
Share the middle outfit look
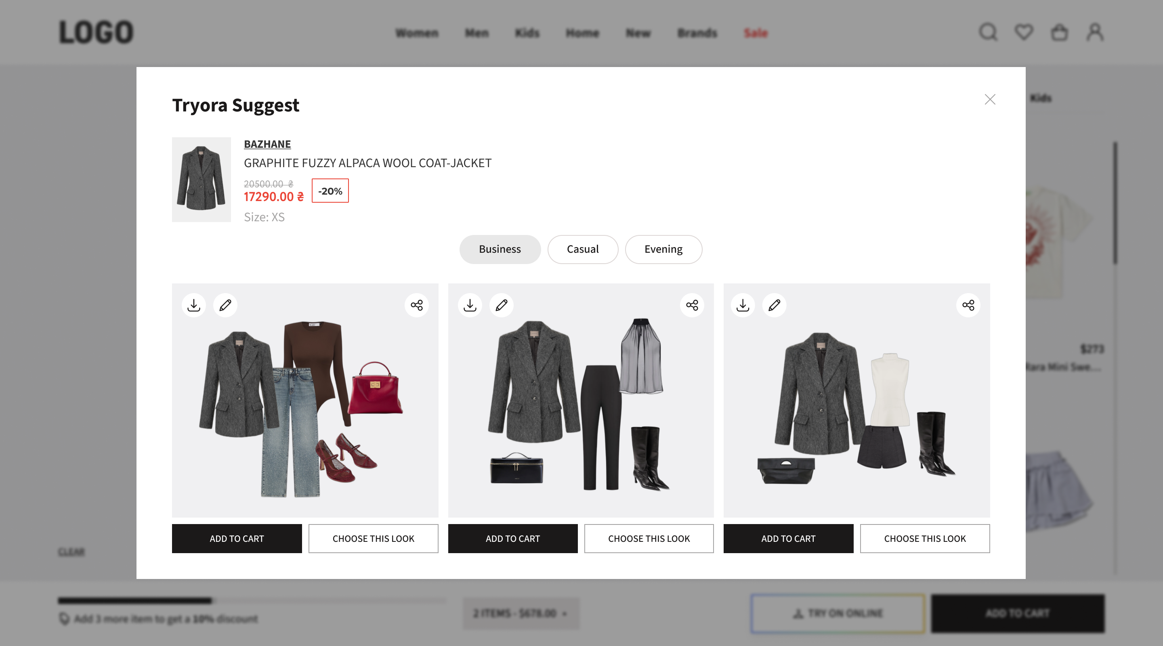coord(692,305)
